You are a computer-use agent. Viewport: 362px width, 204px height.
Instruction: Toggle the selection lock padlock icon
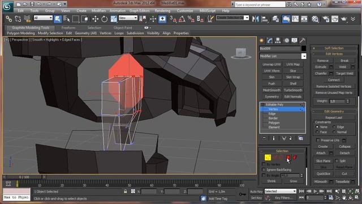tap(126, 192)
